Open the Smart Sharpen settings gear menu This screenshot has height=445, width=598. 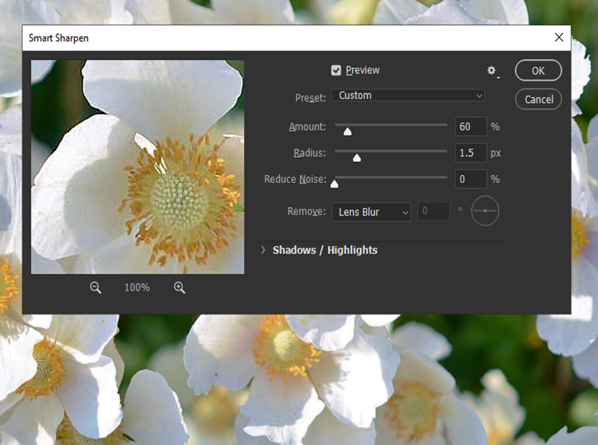pyautogui.click(x=491, y=69)
